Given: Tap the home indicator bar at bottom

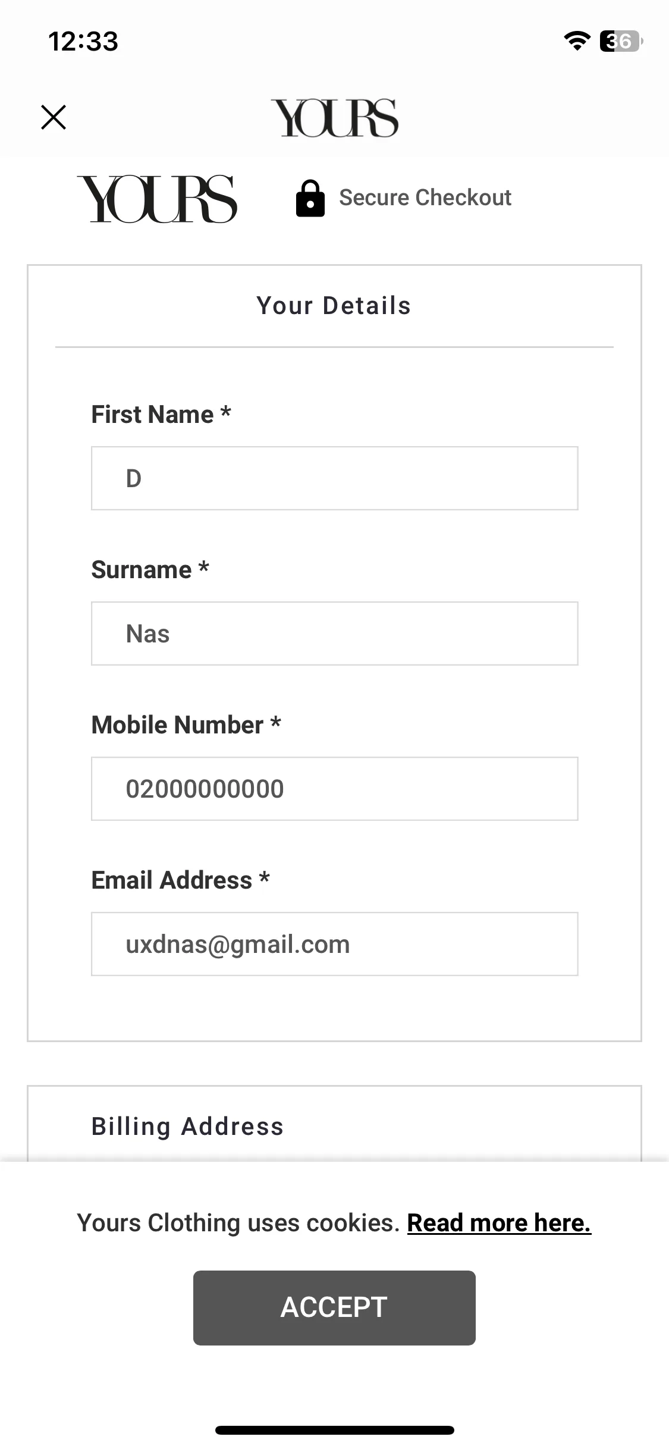Looking at the screenshot, I should coord(335,1430).
